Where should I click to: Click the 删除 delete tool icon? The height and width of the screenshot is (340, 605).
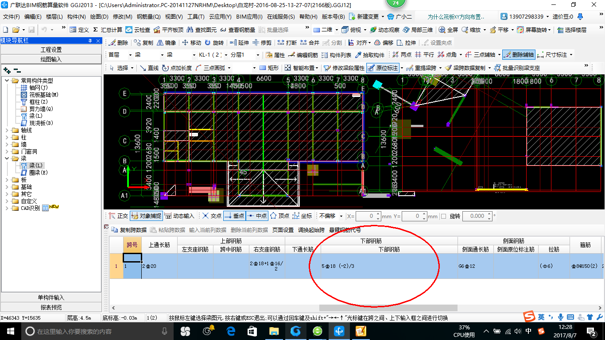118,43
